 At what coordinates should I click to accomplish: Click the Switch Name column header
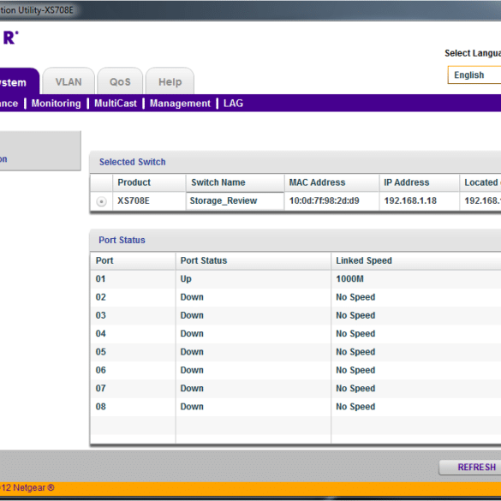click(x=235, y=182)
